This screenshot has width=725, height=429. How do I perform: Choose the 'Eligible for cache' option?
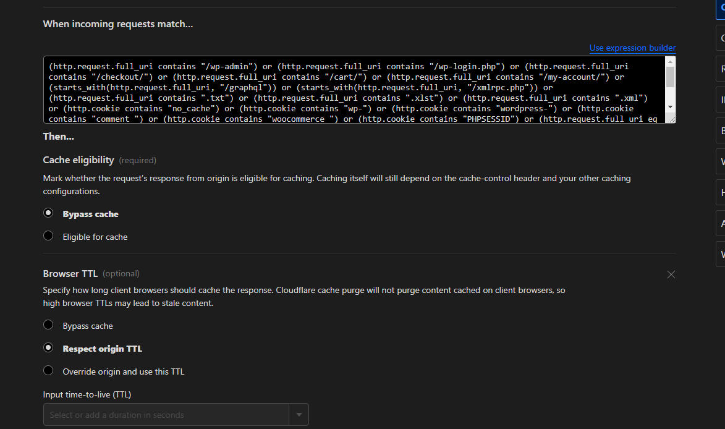(48, 236)
